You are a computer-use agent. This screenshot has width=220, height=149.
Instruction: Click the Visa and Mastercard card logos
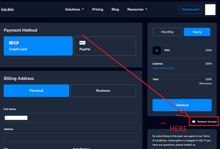click(14, 43)
